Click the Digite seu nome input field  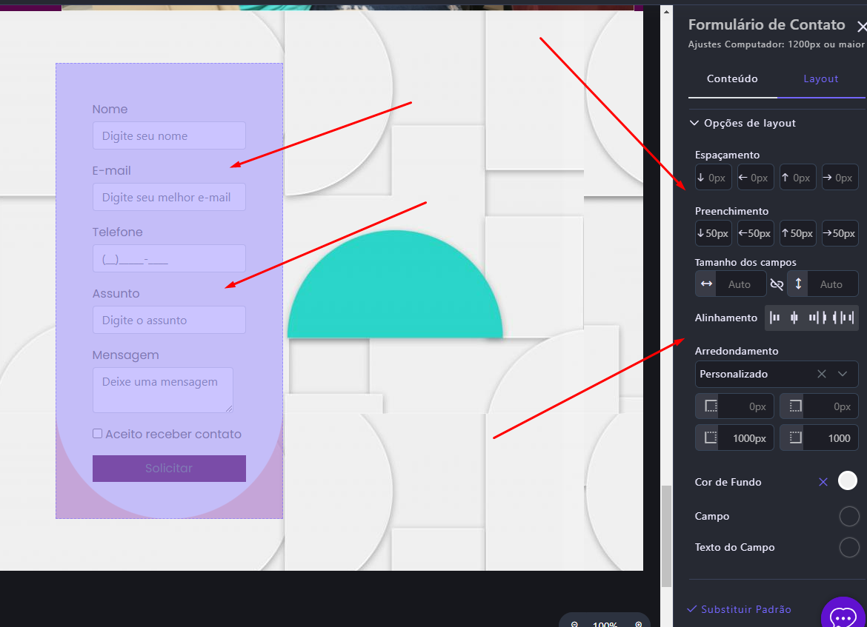pyautogui.click(x=169, y=136)
